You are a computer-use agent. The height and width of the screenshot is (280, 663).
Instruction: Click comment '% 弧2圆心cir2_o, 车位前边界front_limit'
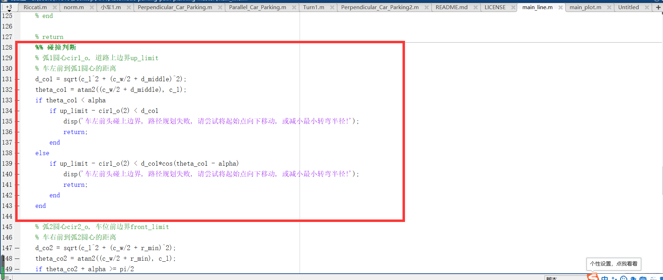click(x=102, y=227)
